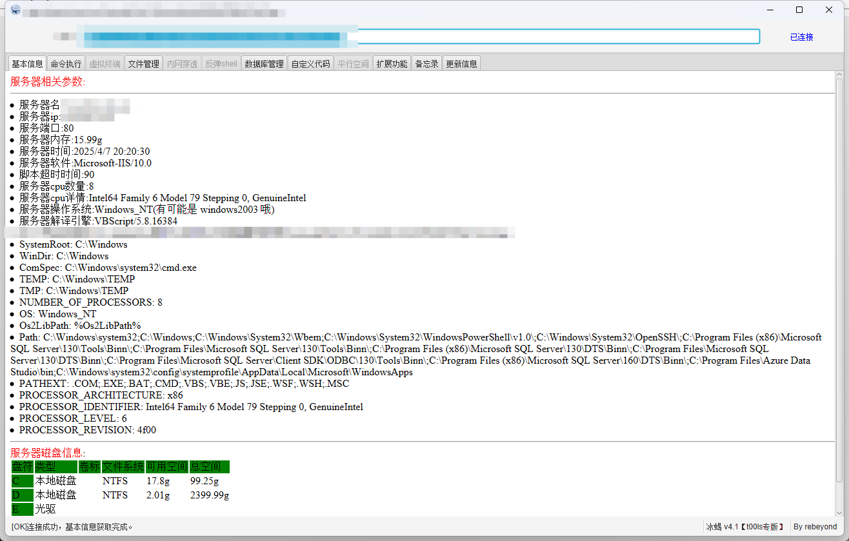
Task: Click the scrollbar up arrow
Action: click(839, 77)
